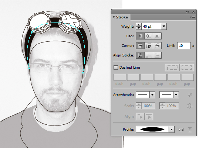
Task: Open the start arrowhead dropdown
Action: pos(152,95)
